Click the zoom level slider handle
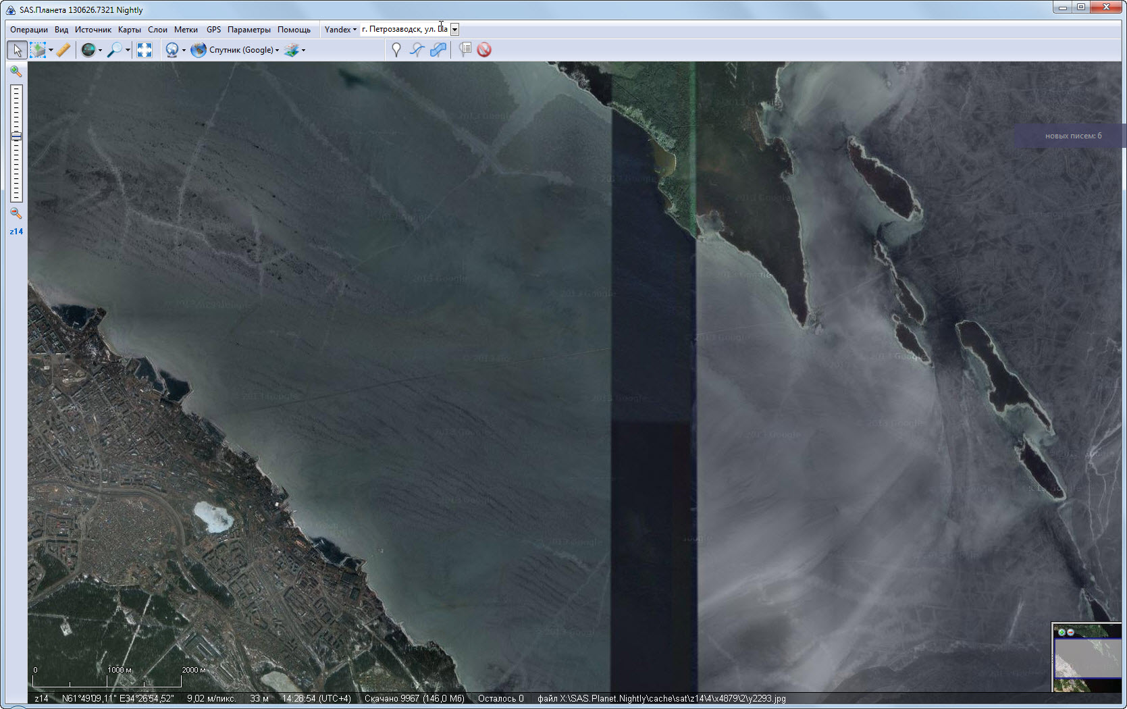Viewport: 1127px width, 709px height. (16, 136)
